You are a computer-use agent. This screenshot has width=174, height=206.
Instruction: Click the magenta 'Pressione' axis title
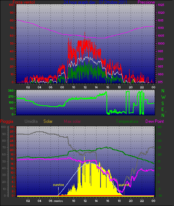tap(146, 2)
